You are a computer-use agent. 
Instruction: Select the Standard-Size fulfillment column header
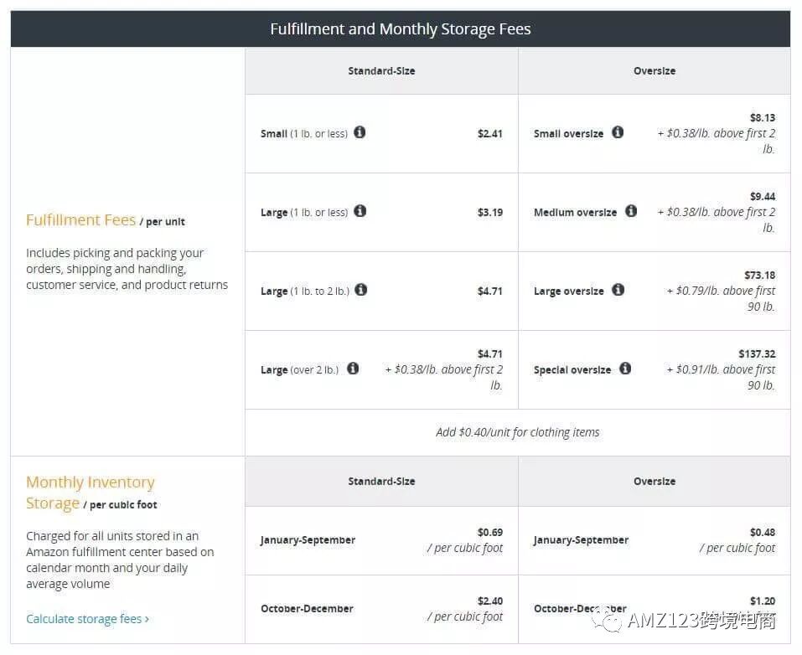pos(381,71)
